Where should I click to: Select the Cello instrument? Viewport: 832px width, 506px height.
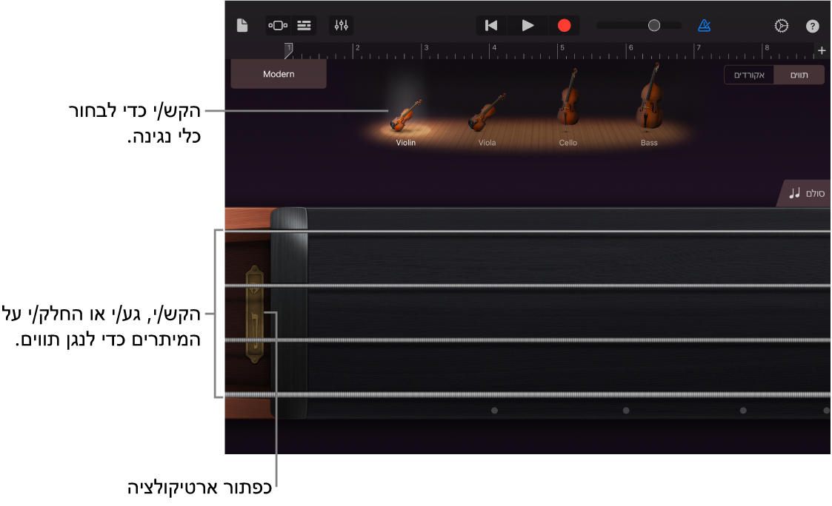tap(568, 107)
